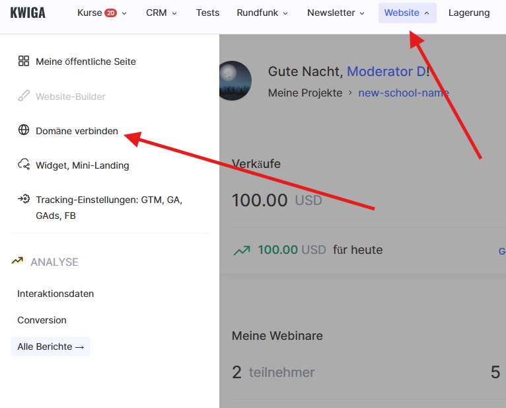Click the cloud icon for Widget, Mini-Landing
506x408 pixels.
[x=24, y=165]
